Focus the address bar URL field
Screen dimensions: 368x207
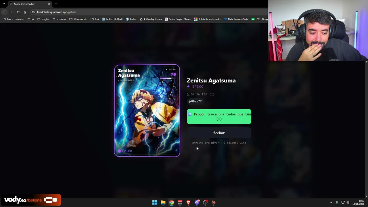point(149,12)
